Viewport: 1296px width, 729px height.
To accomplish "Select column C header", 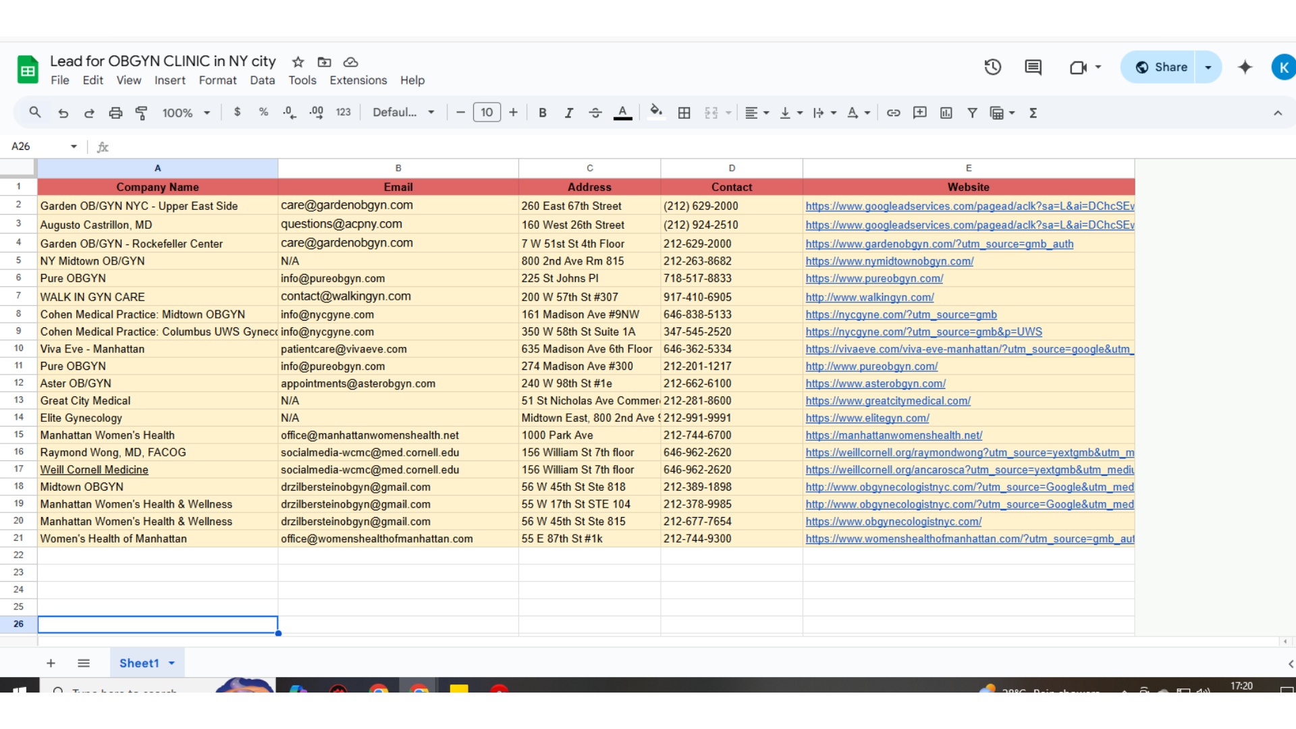I will [589, 168].
